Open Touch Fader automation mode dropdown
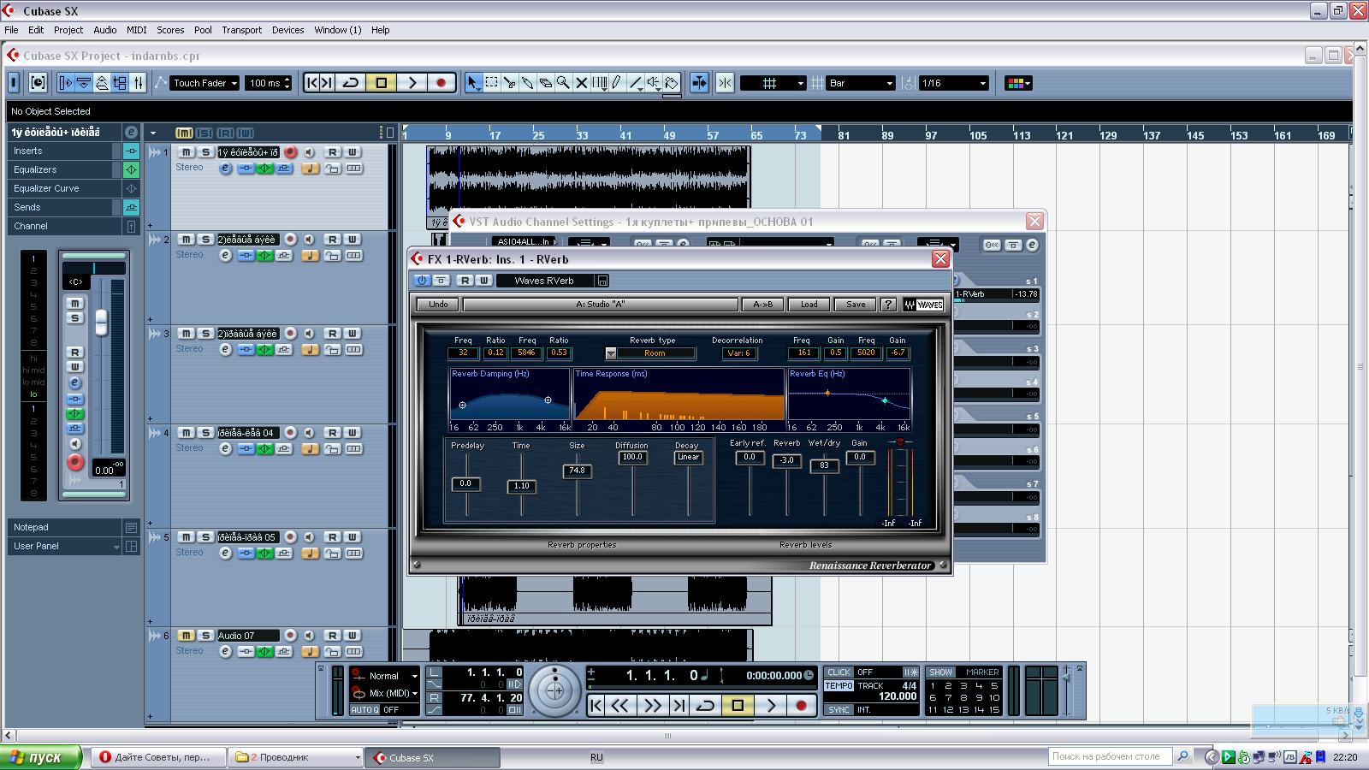This screenshot has width=1369, height=770. (204, 83)
